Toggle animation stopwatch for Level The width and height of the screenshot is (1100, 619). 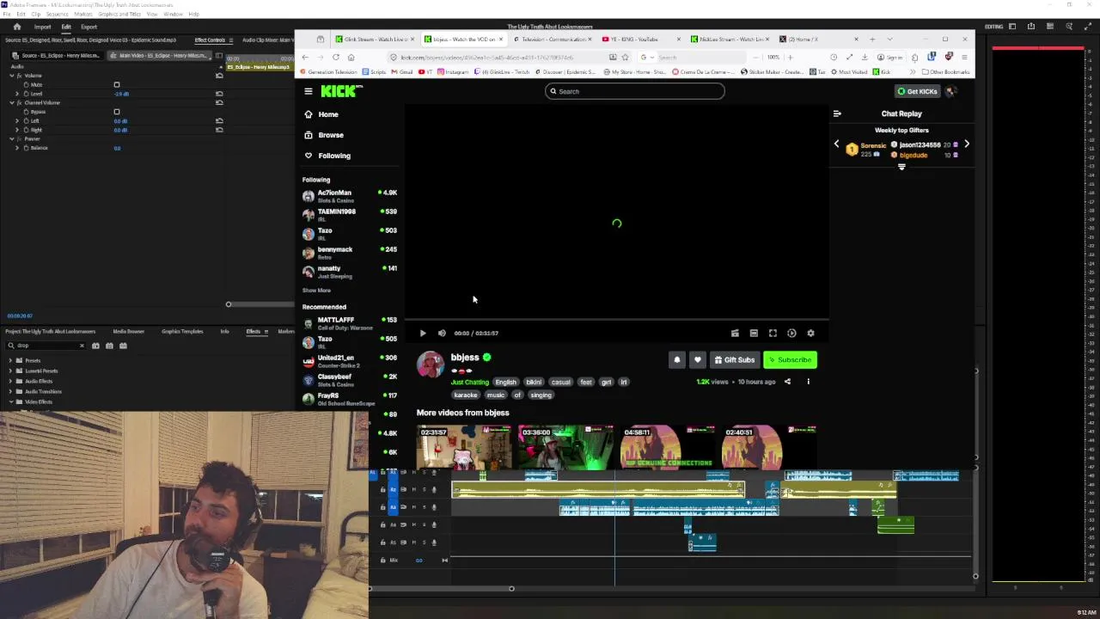tap(26, 94)
